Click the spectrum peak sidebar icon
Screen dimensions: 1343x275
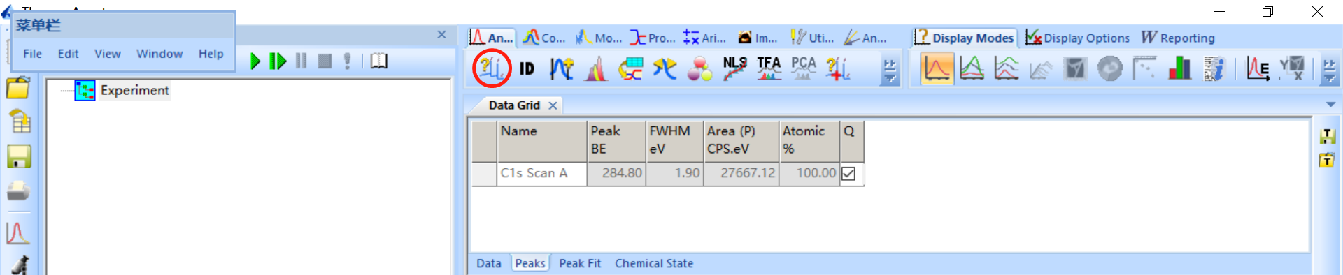coord(18,232)
